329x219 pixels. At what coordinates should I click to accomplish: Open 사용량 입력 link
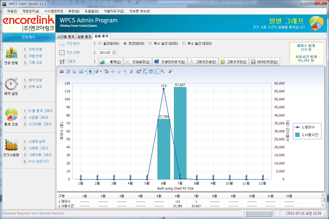pyautogui.click(x=37, y=142)
